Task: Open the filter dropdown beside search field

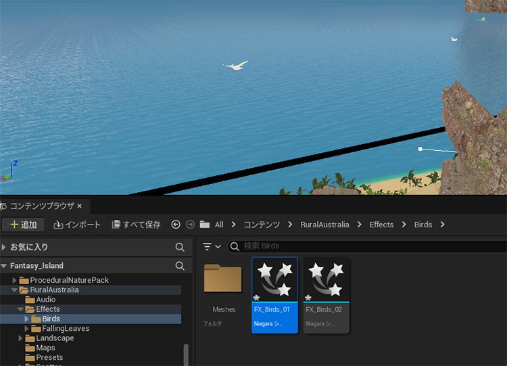Action: pyautogui.click(x=212, y=246)
